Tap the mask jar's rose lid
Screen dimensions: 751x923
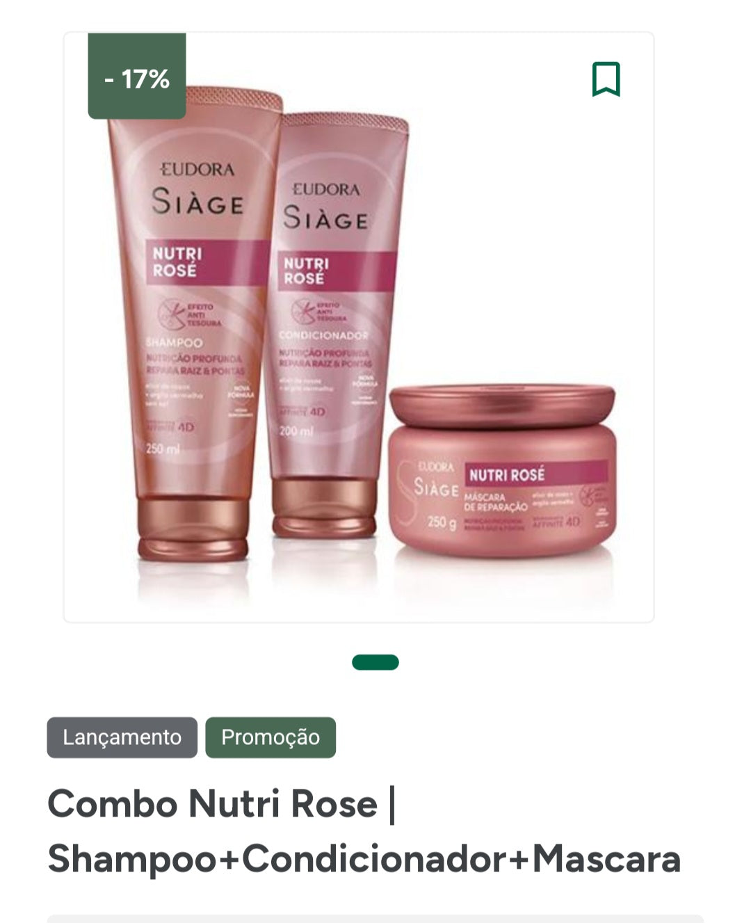click(502, 406)
